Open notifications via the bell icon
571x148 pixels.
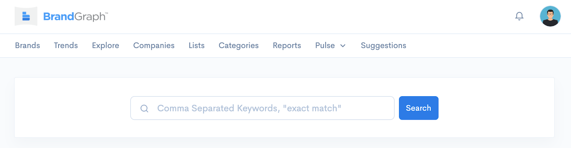coord(519,16)
